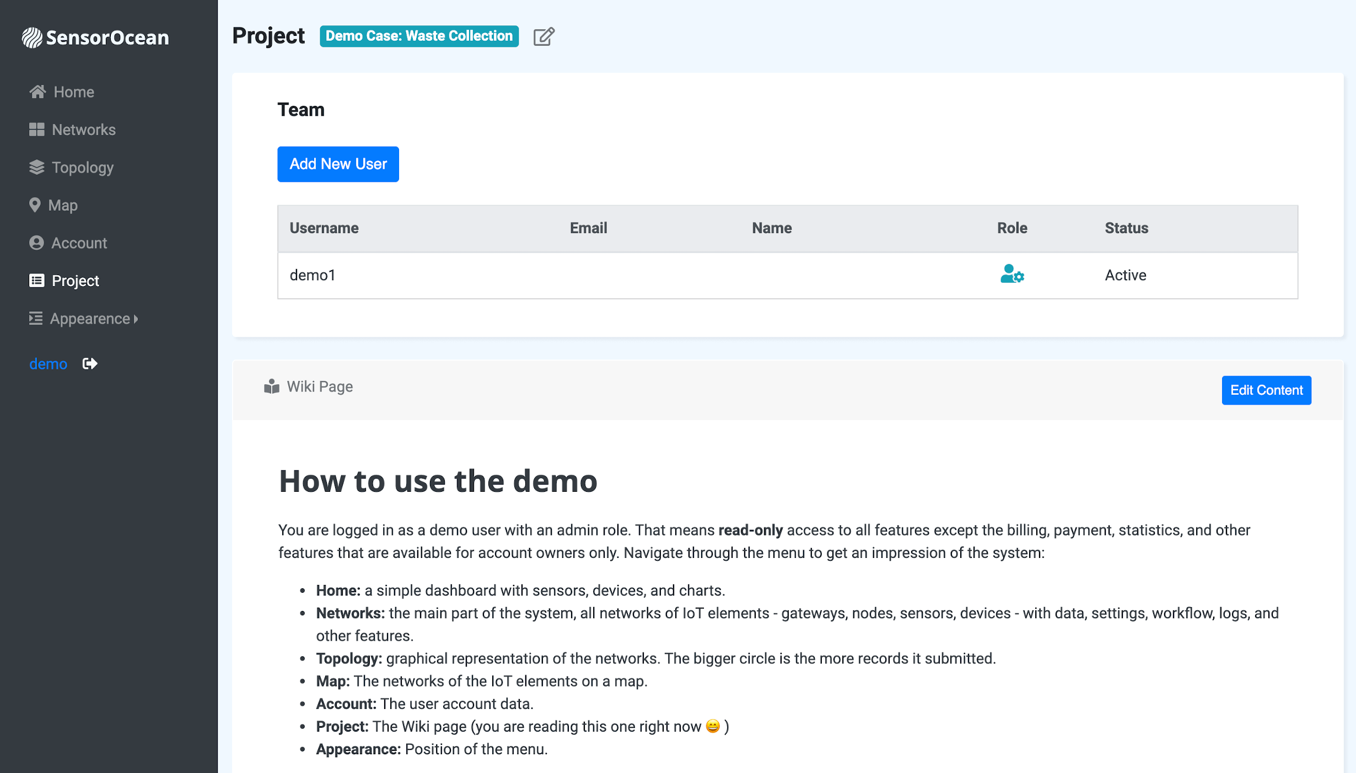Open the Appearence menu item
Screen dimensions: 1356x773
pos(90,319)
